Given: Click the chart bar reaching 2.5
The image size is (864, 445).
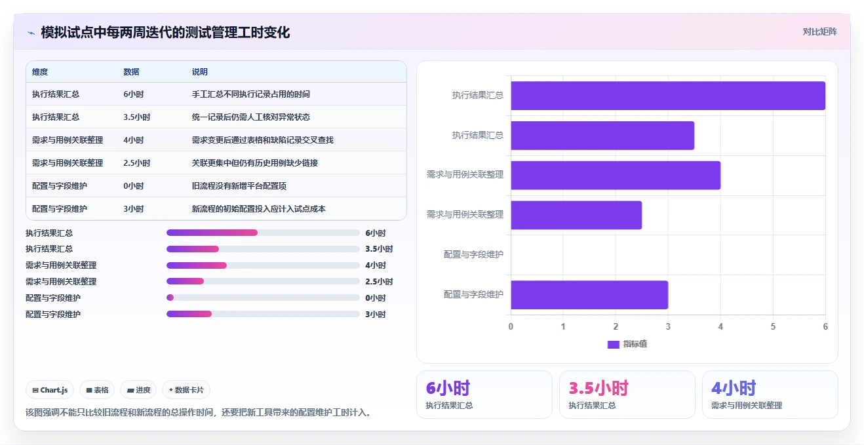Looking at the screenshot, I should click(x=576, y=215).
